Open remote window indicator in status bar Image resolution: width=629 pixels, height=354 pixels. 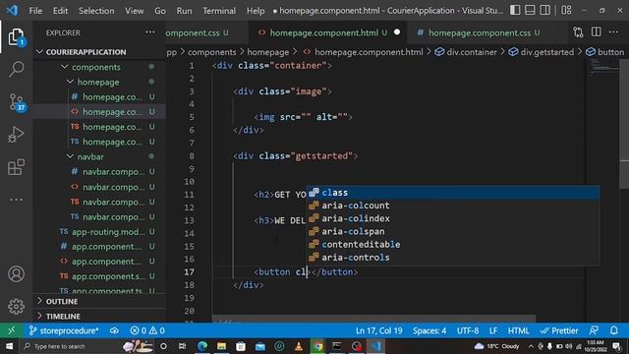pyautogui.click(x=11, y=330)
